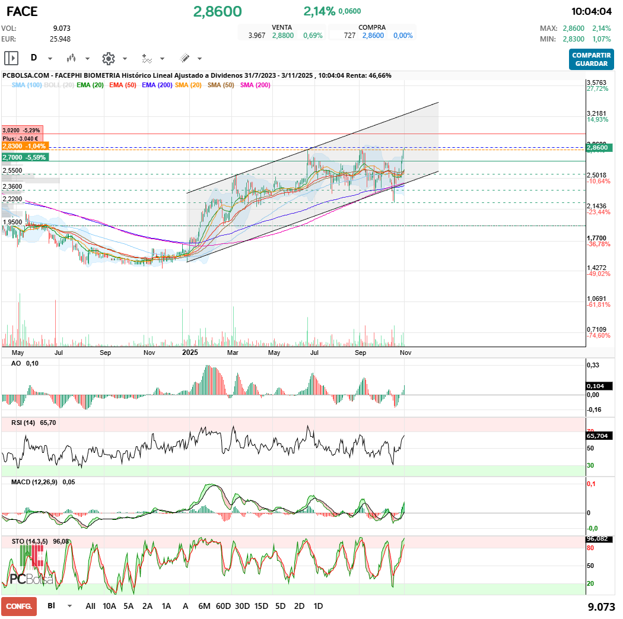Viewport: 623px width, 619px height.
Task: Click the COMPARTIR GUARDAR button
Action: (591, 60)
